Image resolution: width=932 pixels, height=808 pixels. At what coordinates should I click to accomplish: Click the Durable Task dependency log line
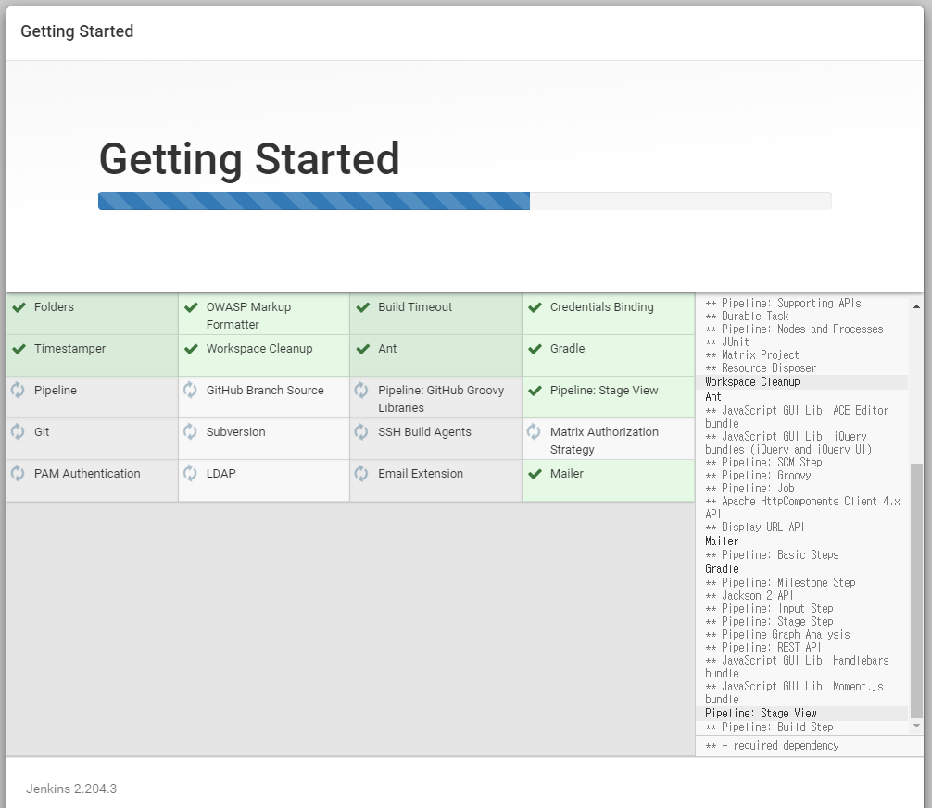[x=747, y=317]
